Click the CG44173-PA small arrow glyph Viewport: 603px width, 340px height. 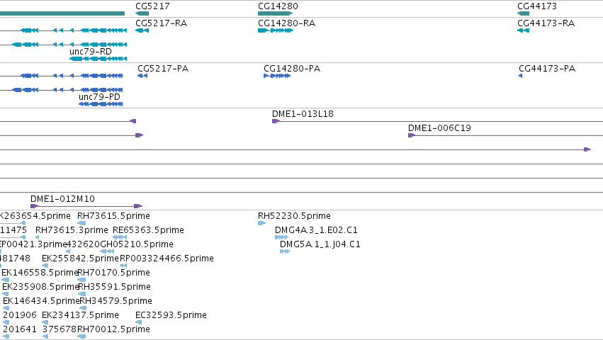[520, 76]
